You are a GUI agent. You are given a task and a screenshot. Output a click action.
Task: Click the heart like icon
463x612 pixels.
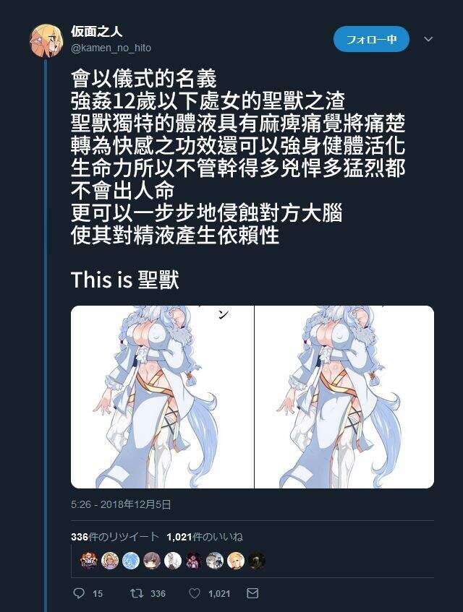pos(195,593)
